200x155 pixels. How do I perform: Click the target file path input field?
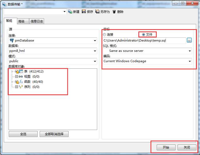pos(144,40)
